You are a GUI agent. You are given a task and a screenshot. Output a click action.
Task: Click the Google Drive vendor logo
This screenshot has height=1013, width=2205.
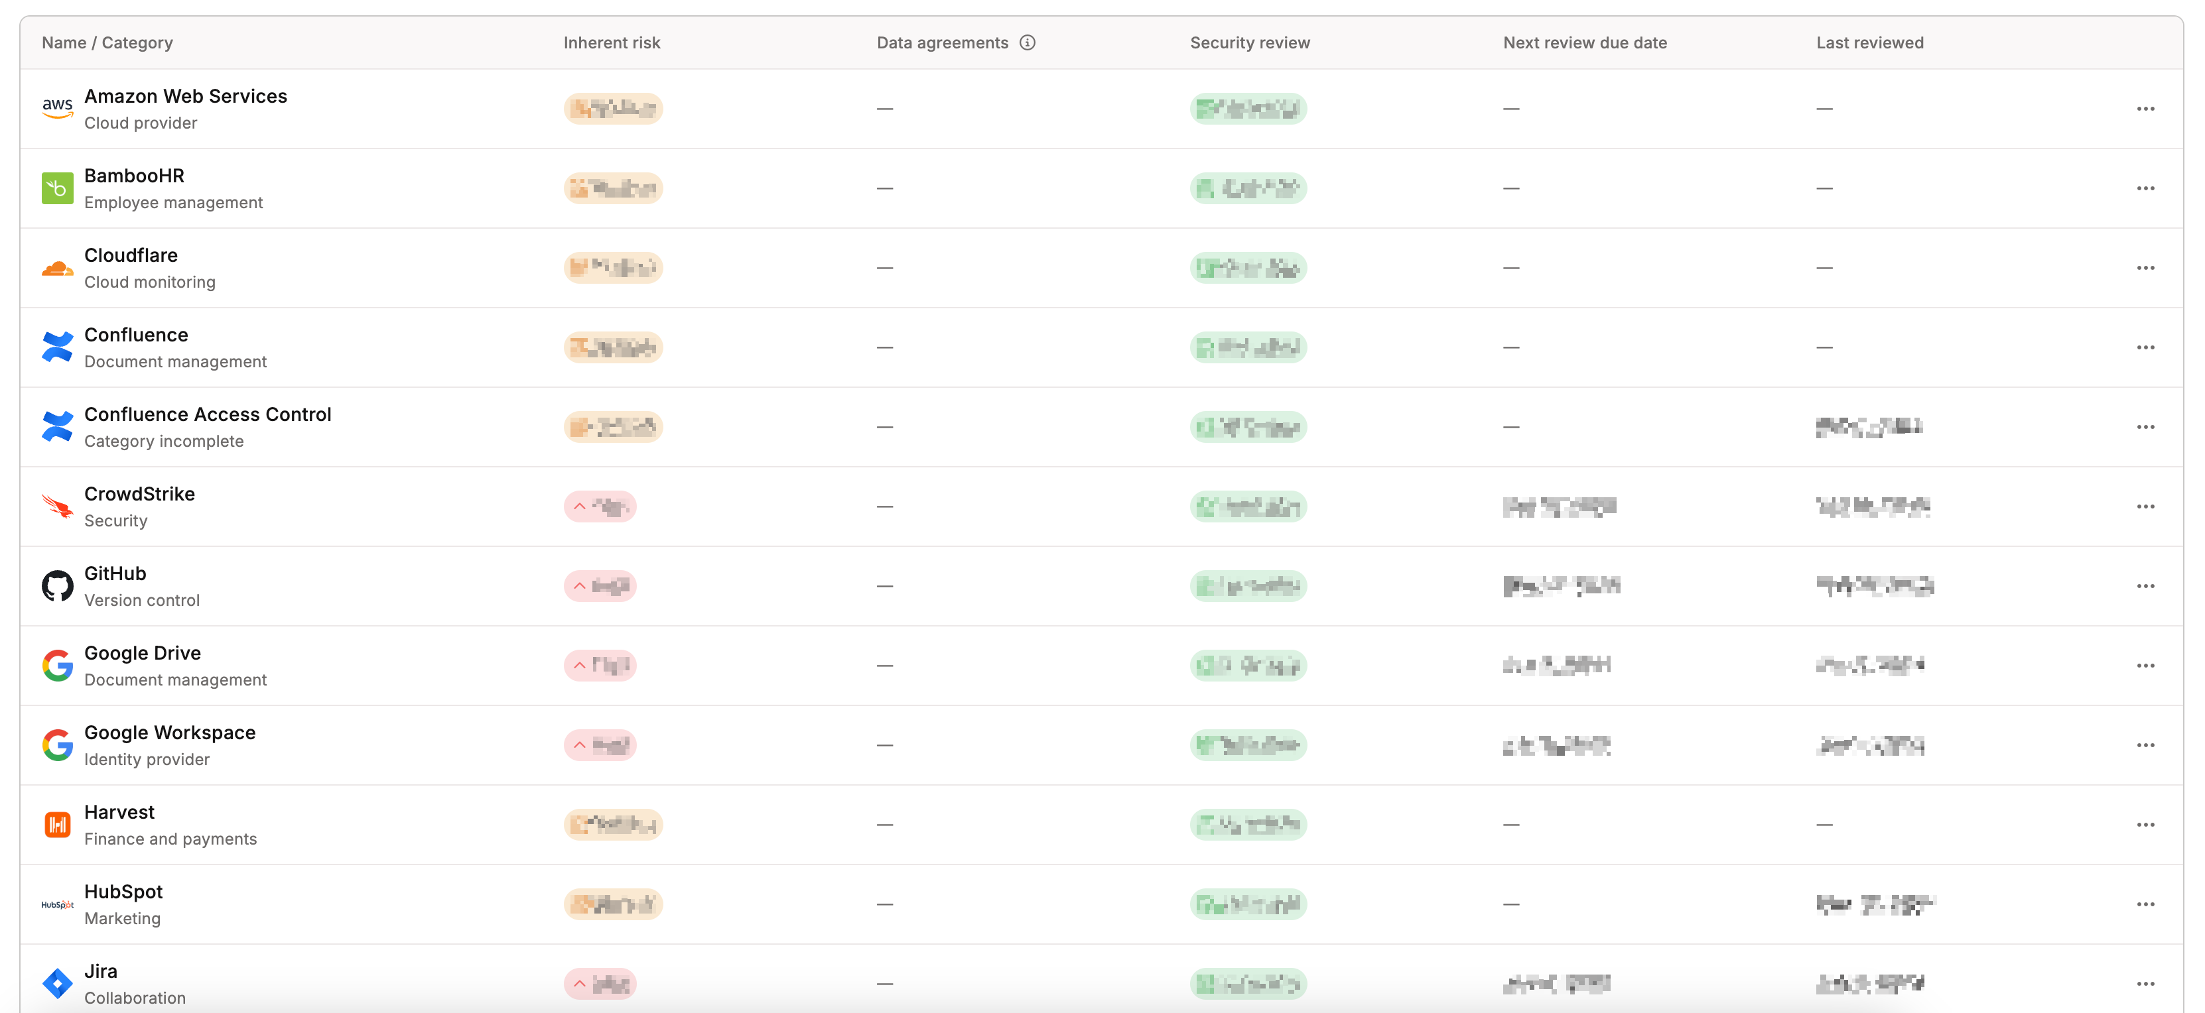click(x=57, y=666)
